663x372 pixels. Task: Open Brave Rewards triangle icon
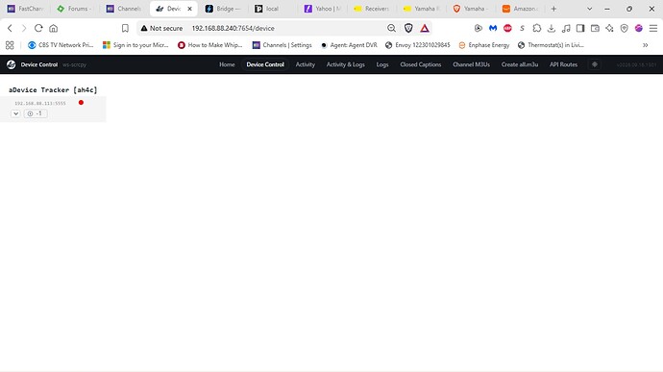(x=425, y=28)
